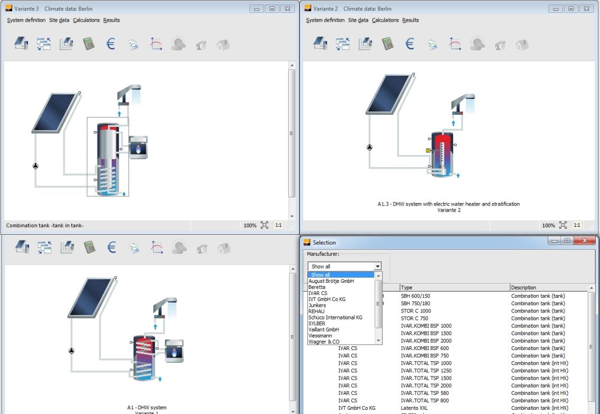Click the Euro icon in the bottom-left window toolbar

[112, 247]
